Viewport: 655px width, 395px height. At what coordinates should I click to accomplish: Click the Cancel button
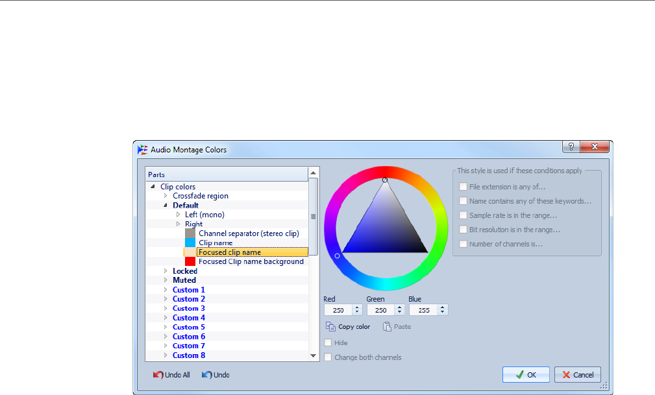pos(578,374)
